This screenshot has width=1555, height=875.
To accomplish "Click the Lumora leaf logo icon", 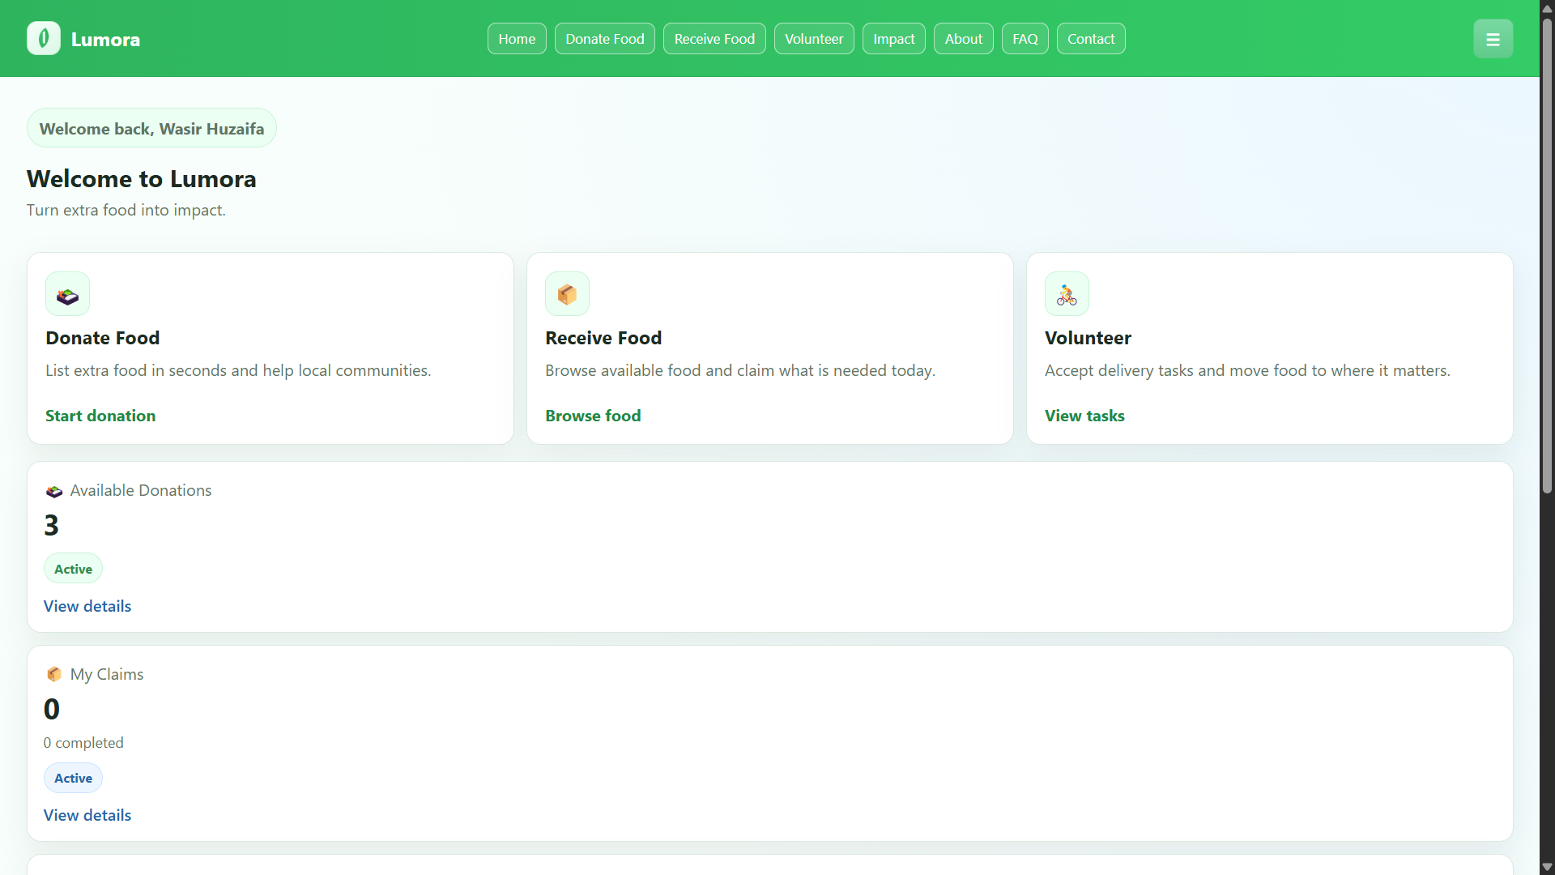I will coord(44,38).
